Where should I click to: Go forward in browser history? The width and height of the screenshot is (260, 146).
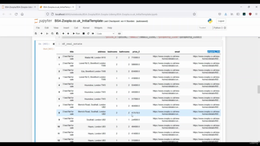(10, 14)
